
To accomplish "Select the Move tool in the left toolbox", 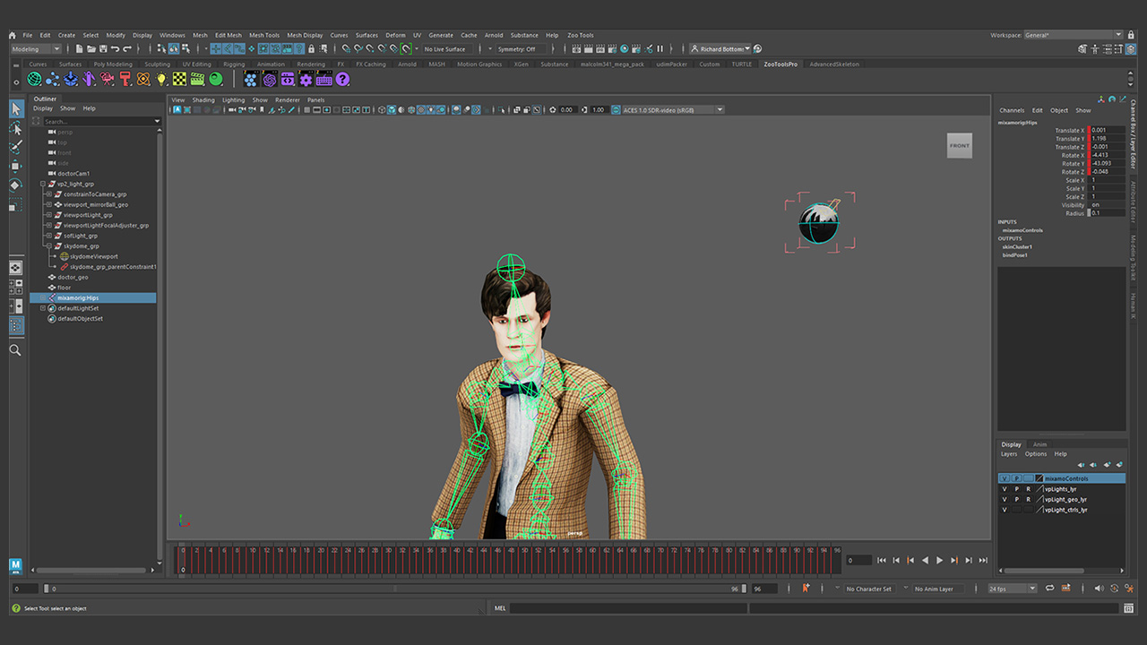I will tap(15, 166).
